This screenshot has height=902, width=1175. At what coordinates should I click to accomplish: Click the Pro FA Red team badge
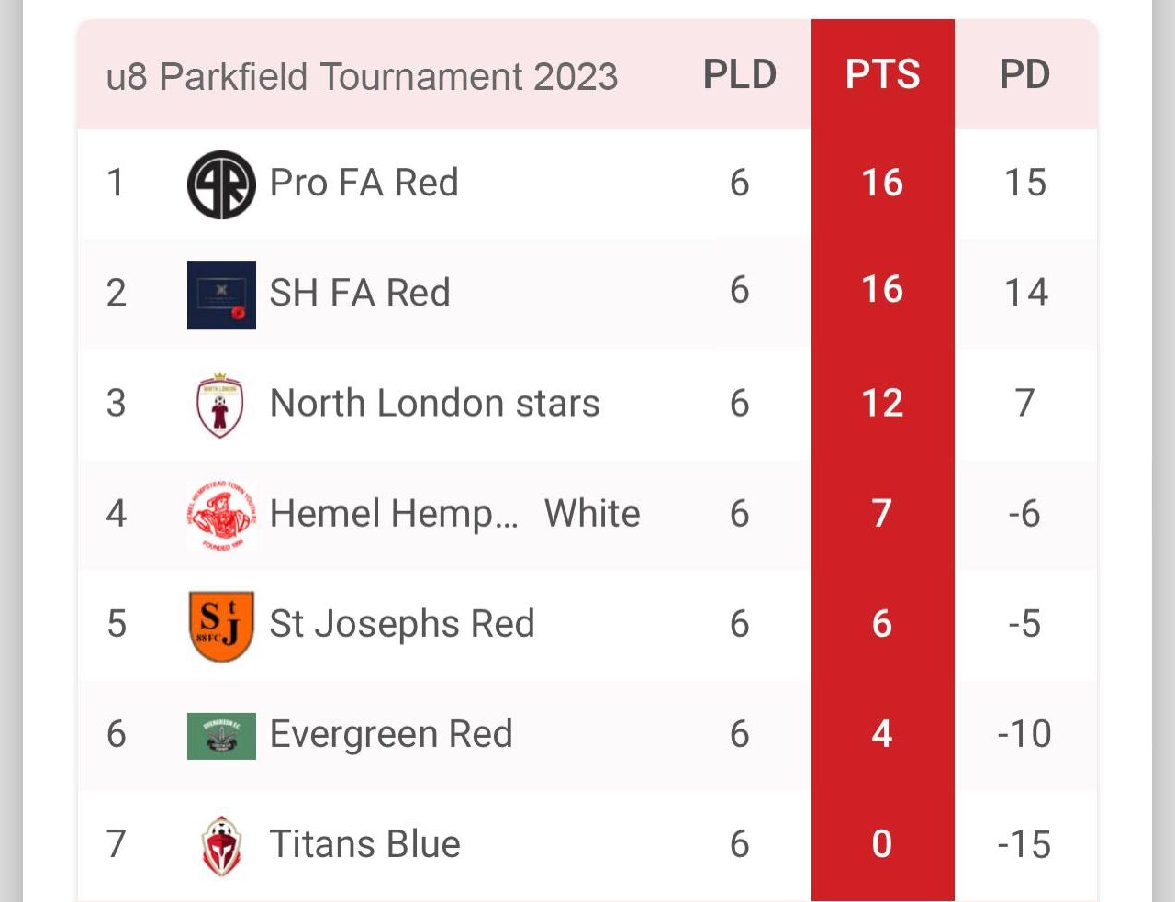pyautogui.click(x=221, y=184)
